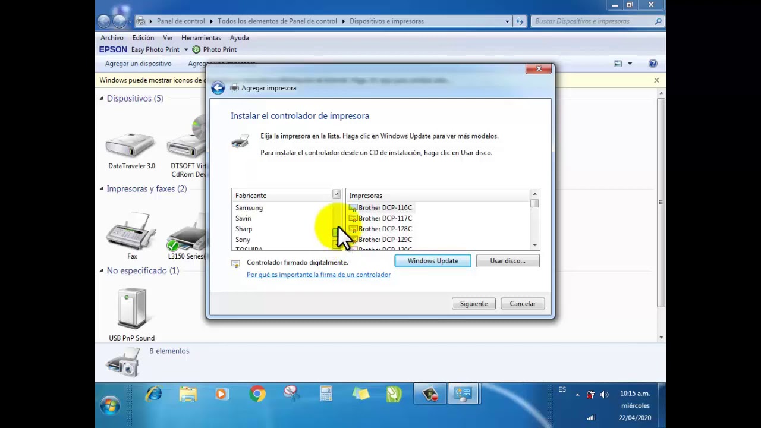Viewport: 761px width, 428px height.
Task: Select the DataTraveler 3.0 device
Action: click(131, 149)
